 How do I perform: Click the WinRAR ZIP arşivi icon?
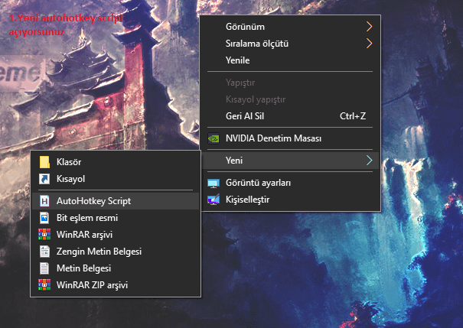(44, 285)
